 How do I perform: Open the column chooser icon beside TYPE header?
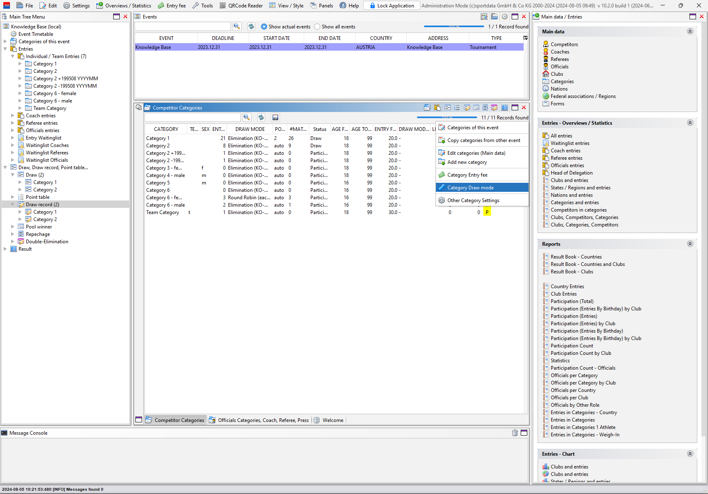pyautogui.click(x=525, y=38)
